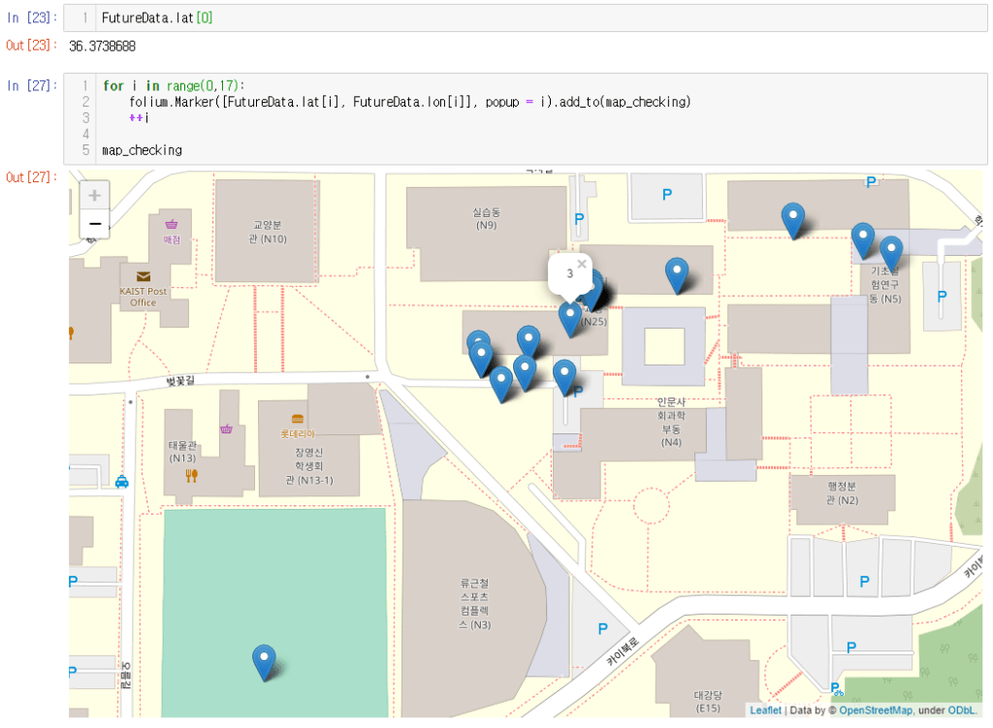
Task: Click the map zoom in plus button
Action: [x=94, y=195]
